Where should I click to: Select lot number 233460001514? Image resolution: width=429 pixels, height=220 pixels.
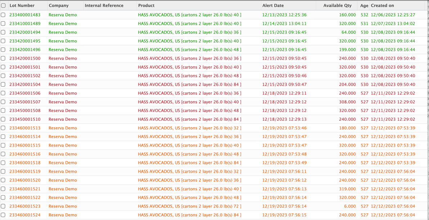[x=25, y=137]
